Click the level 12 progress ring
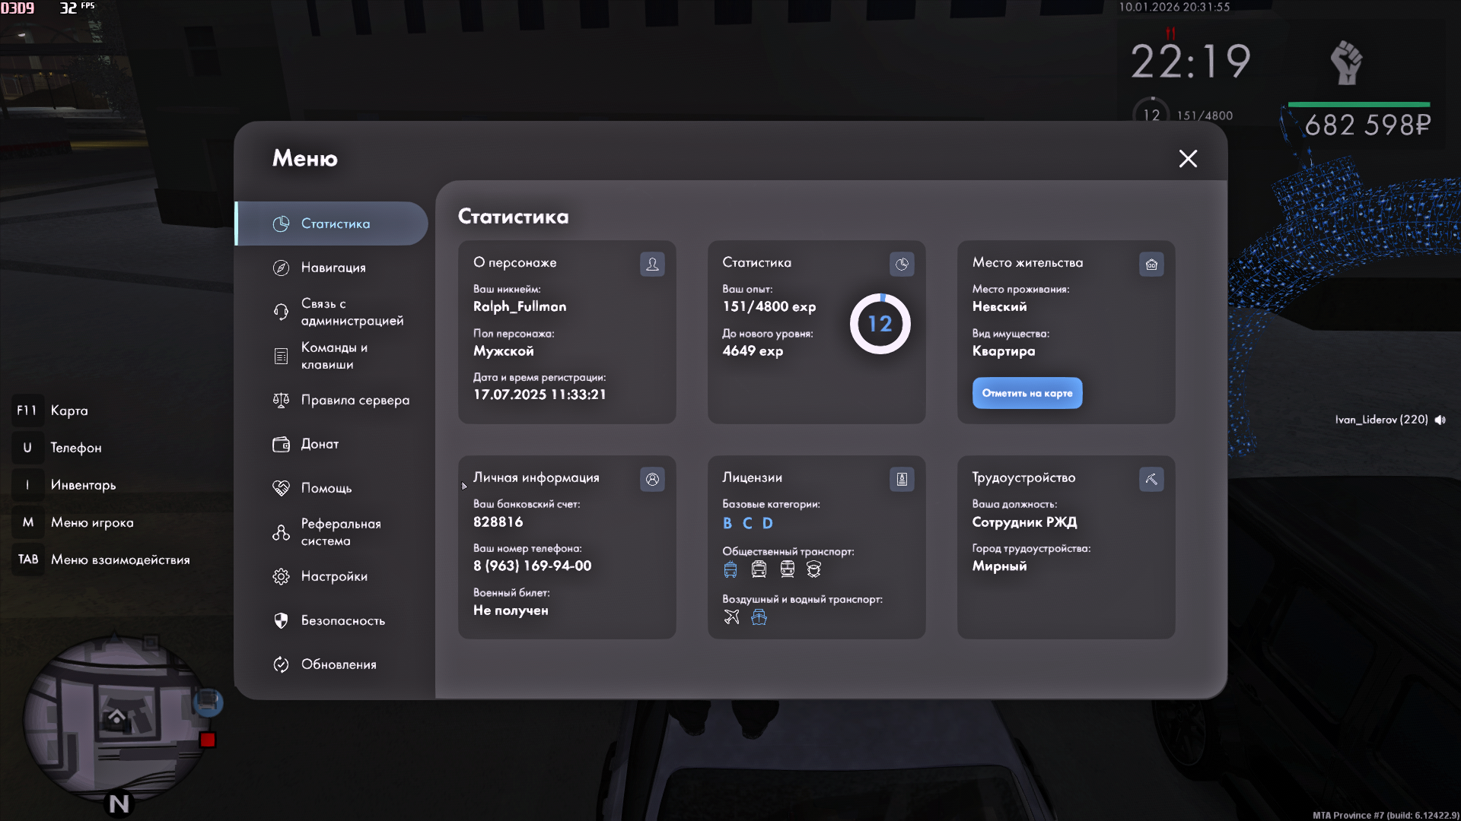This screenshot has height=821, width=1461. 880,324
